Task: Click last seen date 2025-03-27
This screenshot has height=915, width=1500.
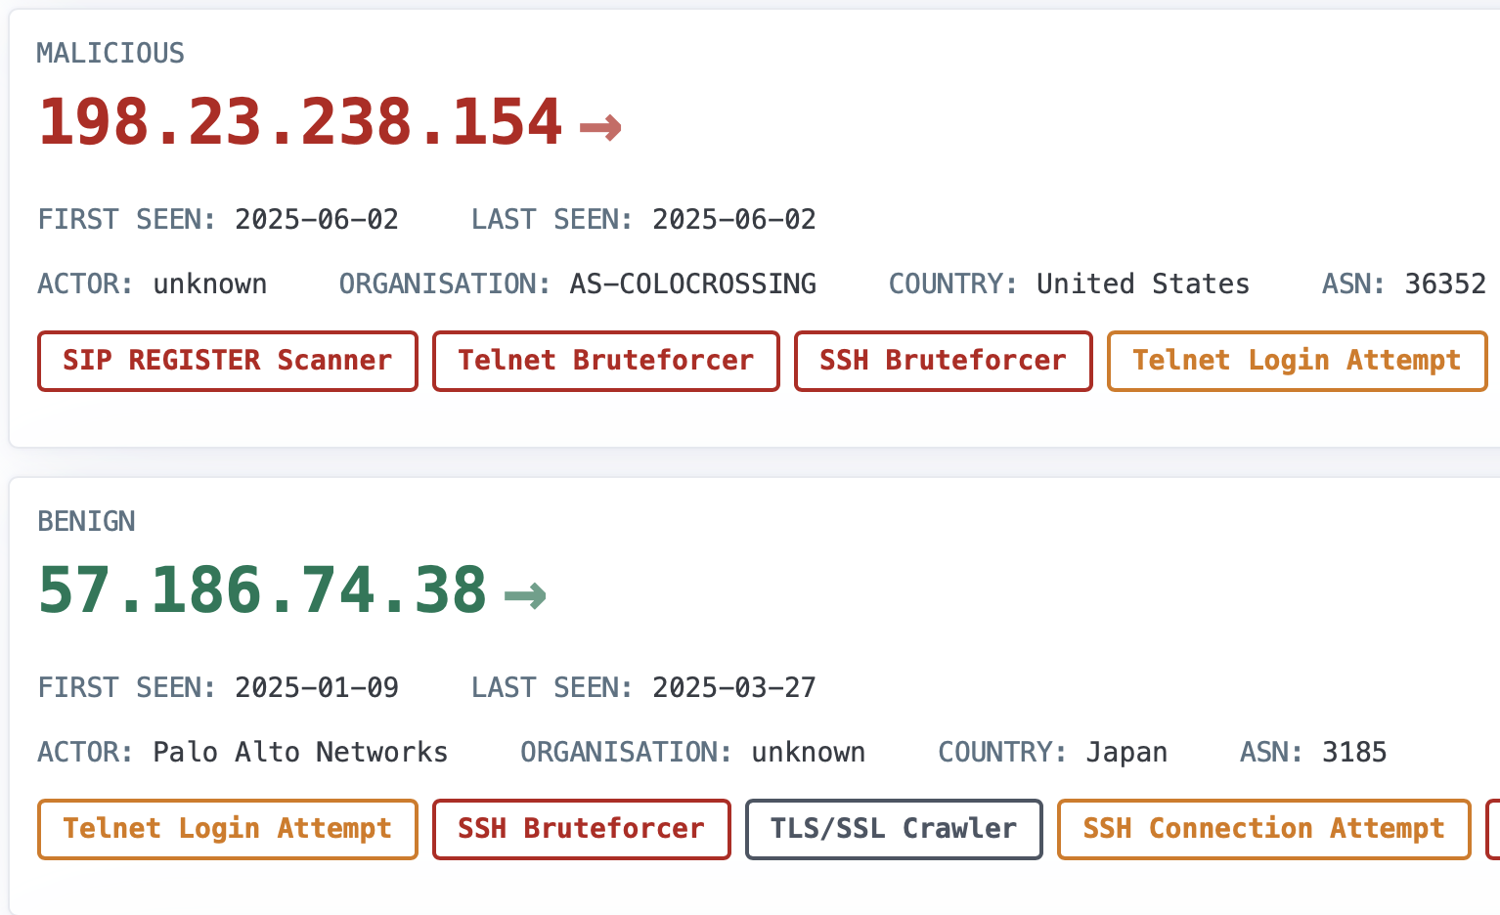Action: tap(734, 687)
